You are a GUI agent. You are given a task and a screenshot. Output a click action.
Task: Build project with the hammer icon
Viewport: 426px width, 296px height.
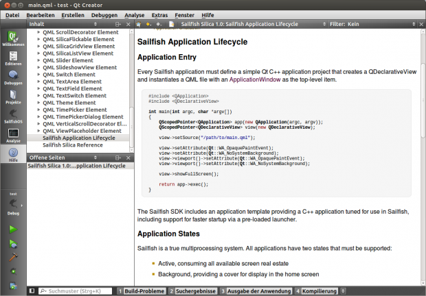(13, 258)
